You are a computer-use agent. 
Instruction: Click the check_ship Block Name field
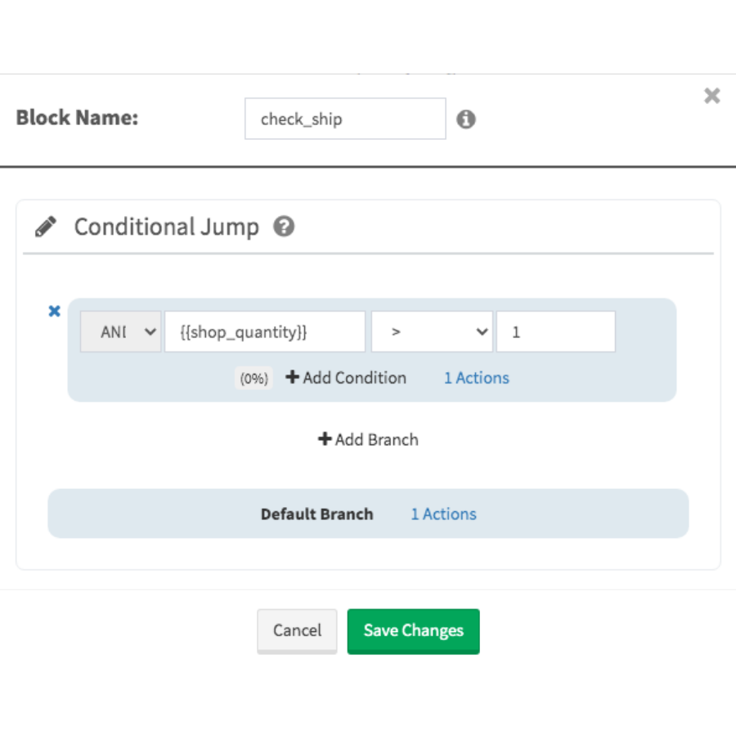click(x=344, y=119)
